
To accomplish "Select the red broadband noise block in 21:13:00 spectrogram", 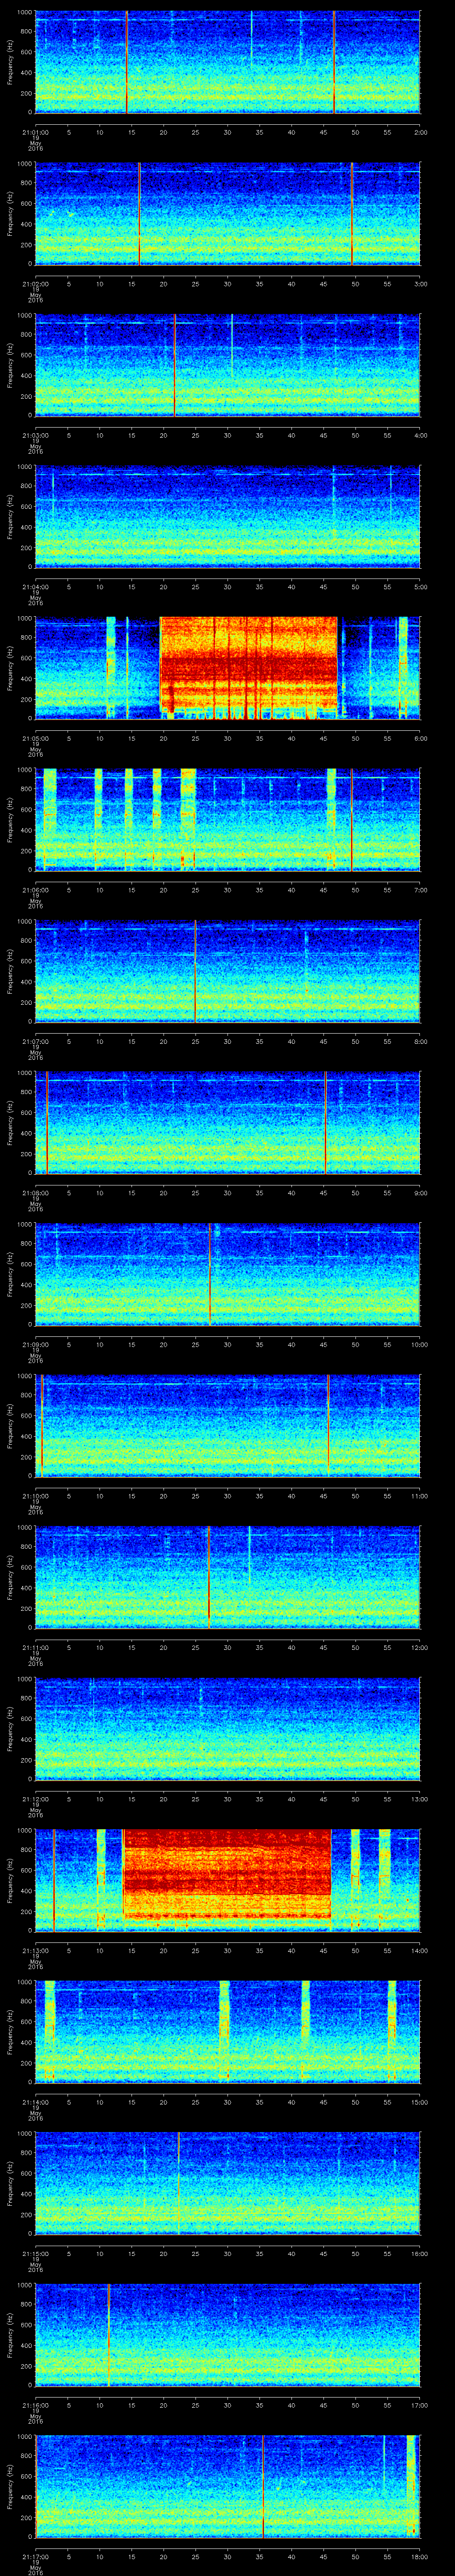I will pos(227,1873).
